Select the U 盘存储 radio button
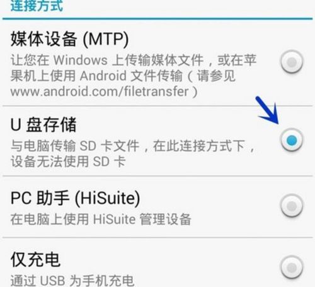 pos(292,140)
